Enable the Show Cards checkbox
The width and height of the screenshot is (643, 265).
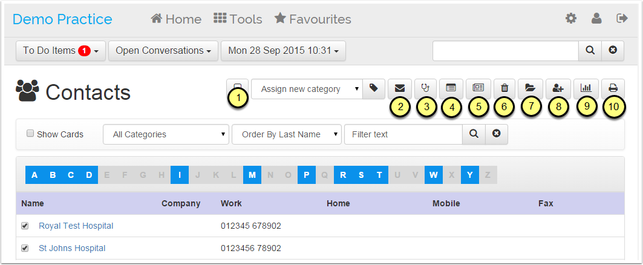(x=30, y=134)
